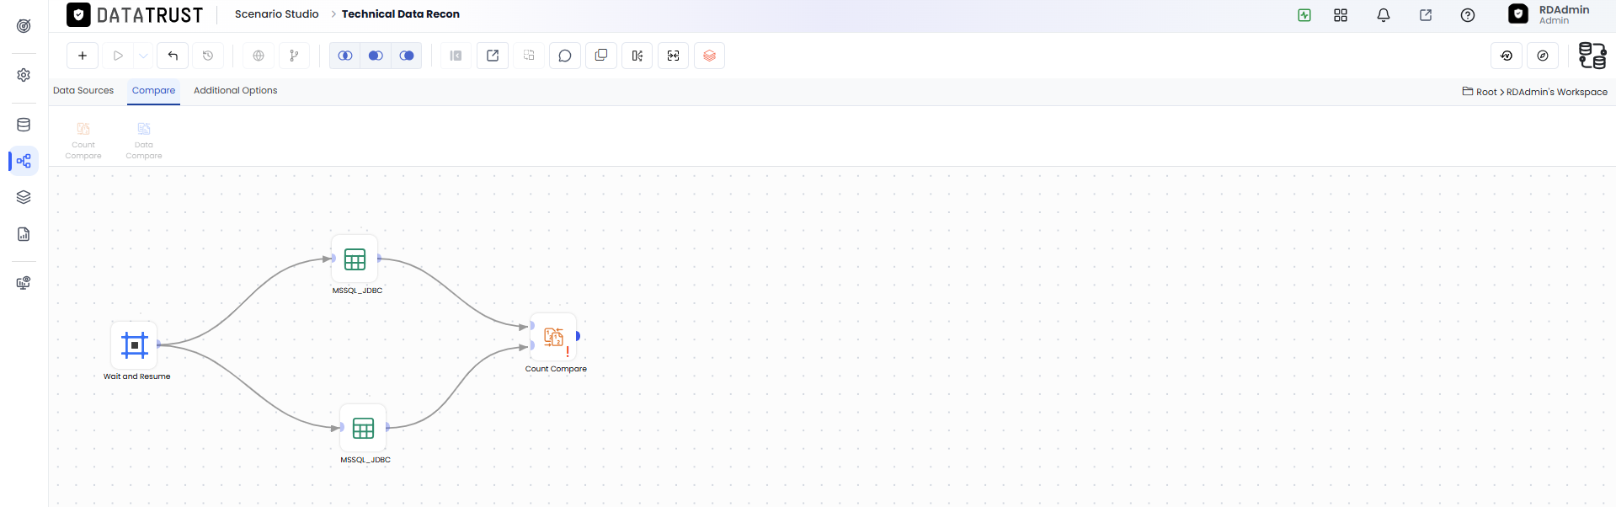Select the Wait and Resume node

click(x=135, y=344)
